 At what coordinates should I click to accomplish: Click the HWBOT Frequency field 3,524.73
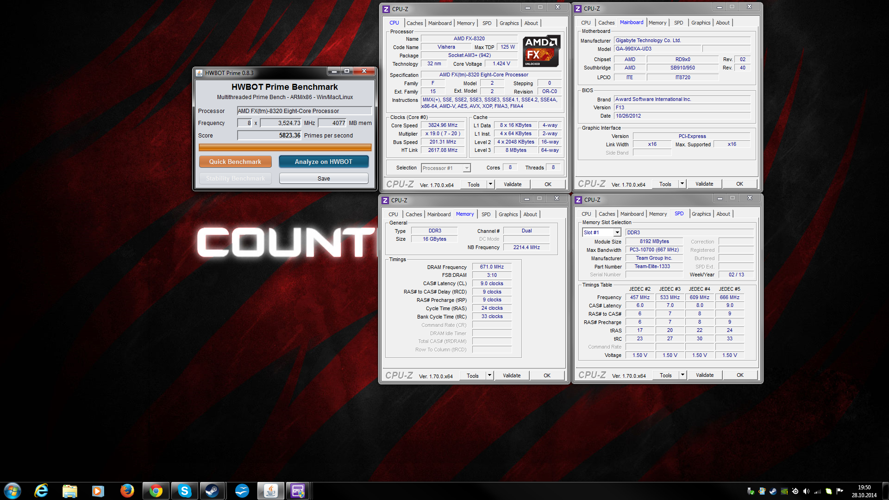click(281, 123)
